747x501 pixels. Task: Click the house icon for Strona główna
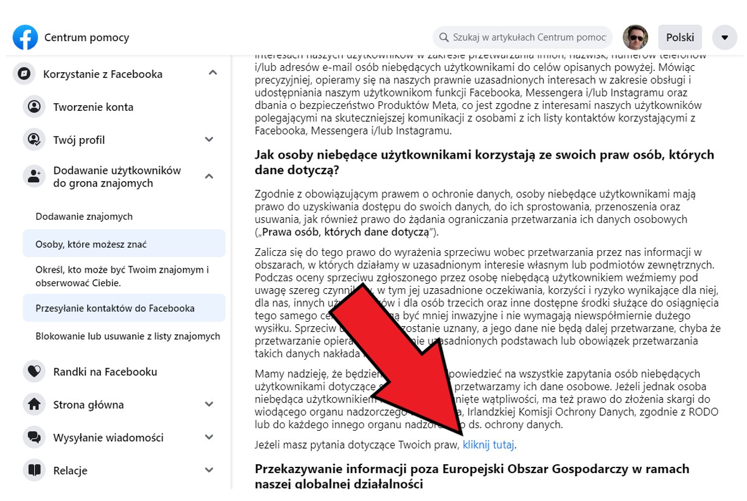(34, 405)
